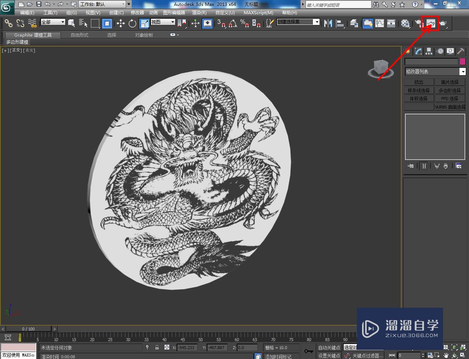Click the 0 / 100 time slider
The height and width of the screenshot is (359, 469).
tap(29, 329)
